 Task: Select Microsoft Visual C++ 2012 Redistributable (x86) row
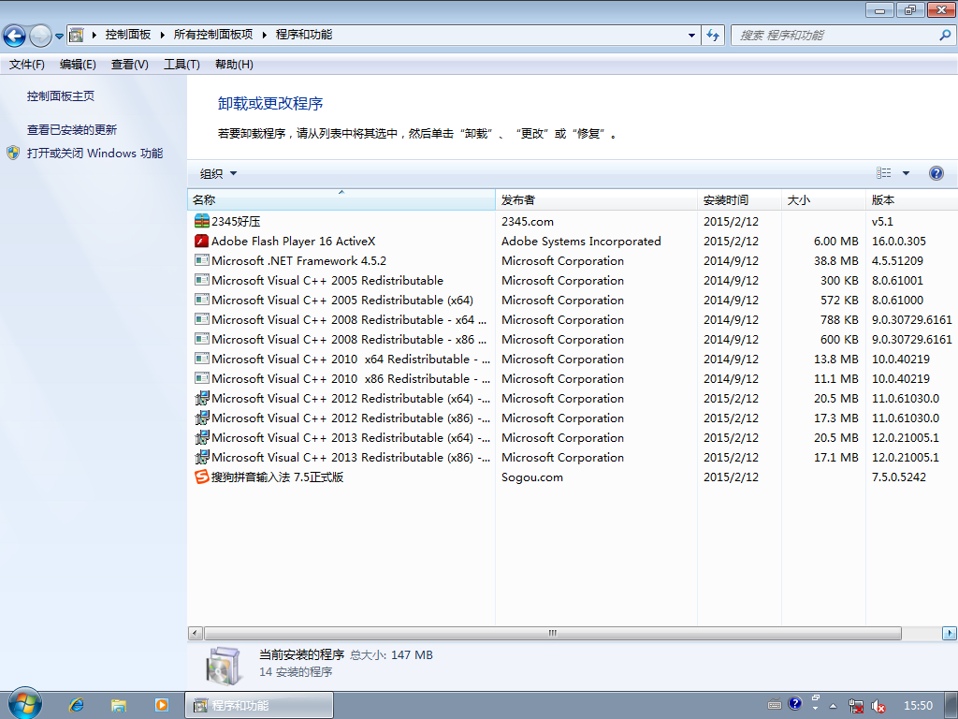(x=573, y=418)
